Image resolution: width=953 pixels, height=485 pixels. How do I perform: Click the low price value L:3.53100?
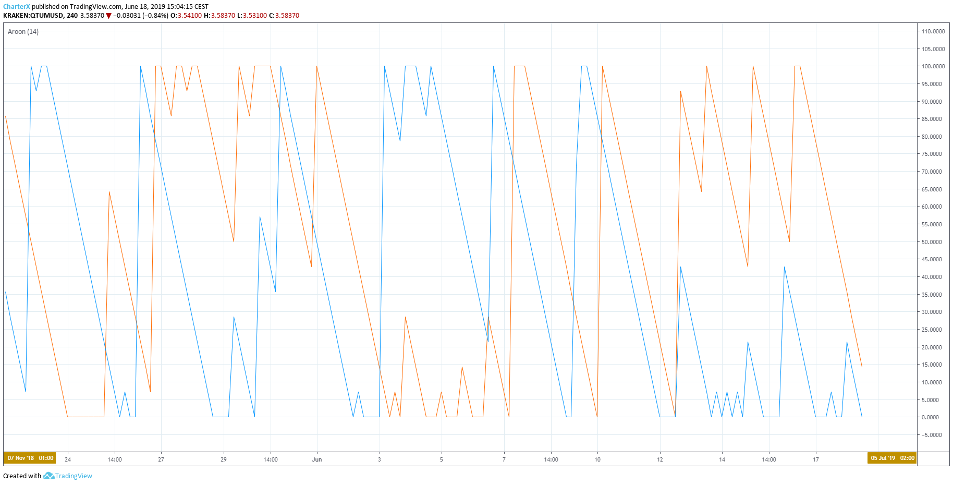[x=252, y=16]
